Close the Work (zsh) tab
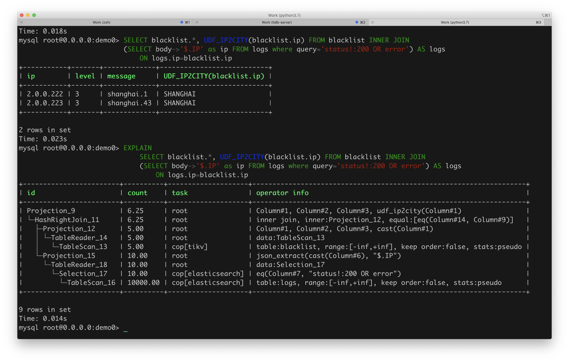The width and height of the screenshot is (569, 362). (x=22, y=22)
